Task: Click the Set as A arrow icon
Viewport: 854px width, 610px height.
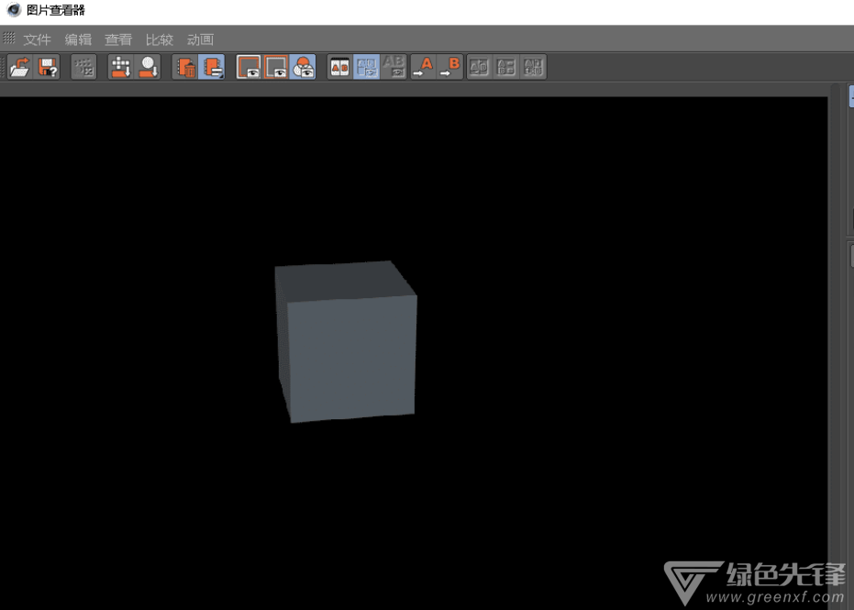Action: tap(423, 67)
